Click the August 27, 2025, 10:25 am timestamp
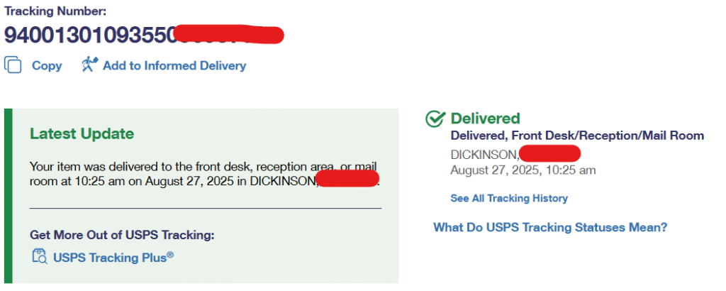This screenshot has width=726, height=291. click(523, 170)
